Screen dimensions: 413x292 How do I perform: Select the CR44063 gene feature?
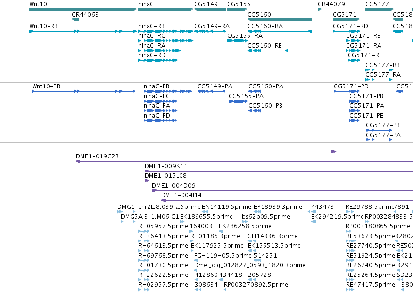[x=75, y=19]
